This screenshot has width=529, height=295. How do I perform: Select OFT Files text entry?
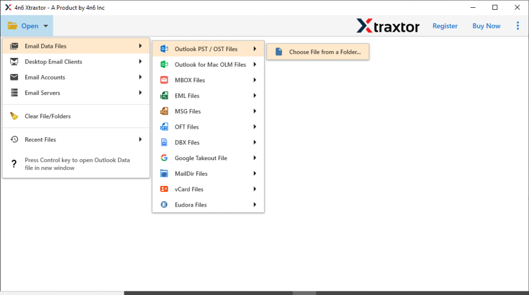coord(186,127)
